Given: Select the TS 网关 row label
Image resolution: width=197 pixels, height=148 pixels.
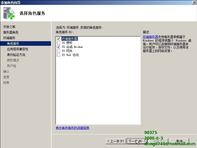Looking at the screenshot, I should coord(67,51).
